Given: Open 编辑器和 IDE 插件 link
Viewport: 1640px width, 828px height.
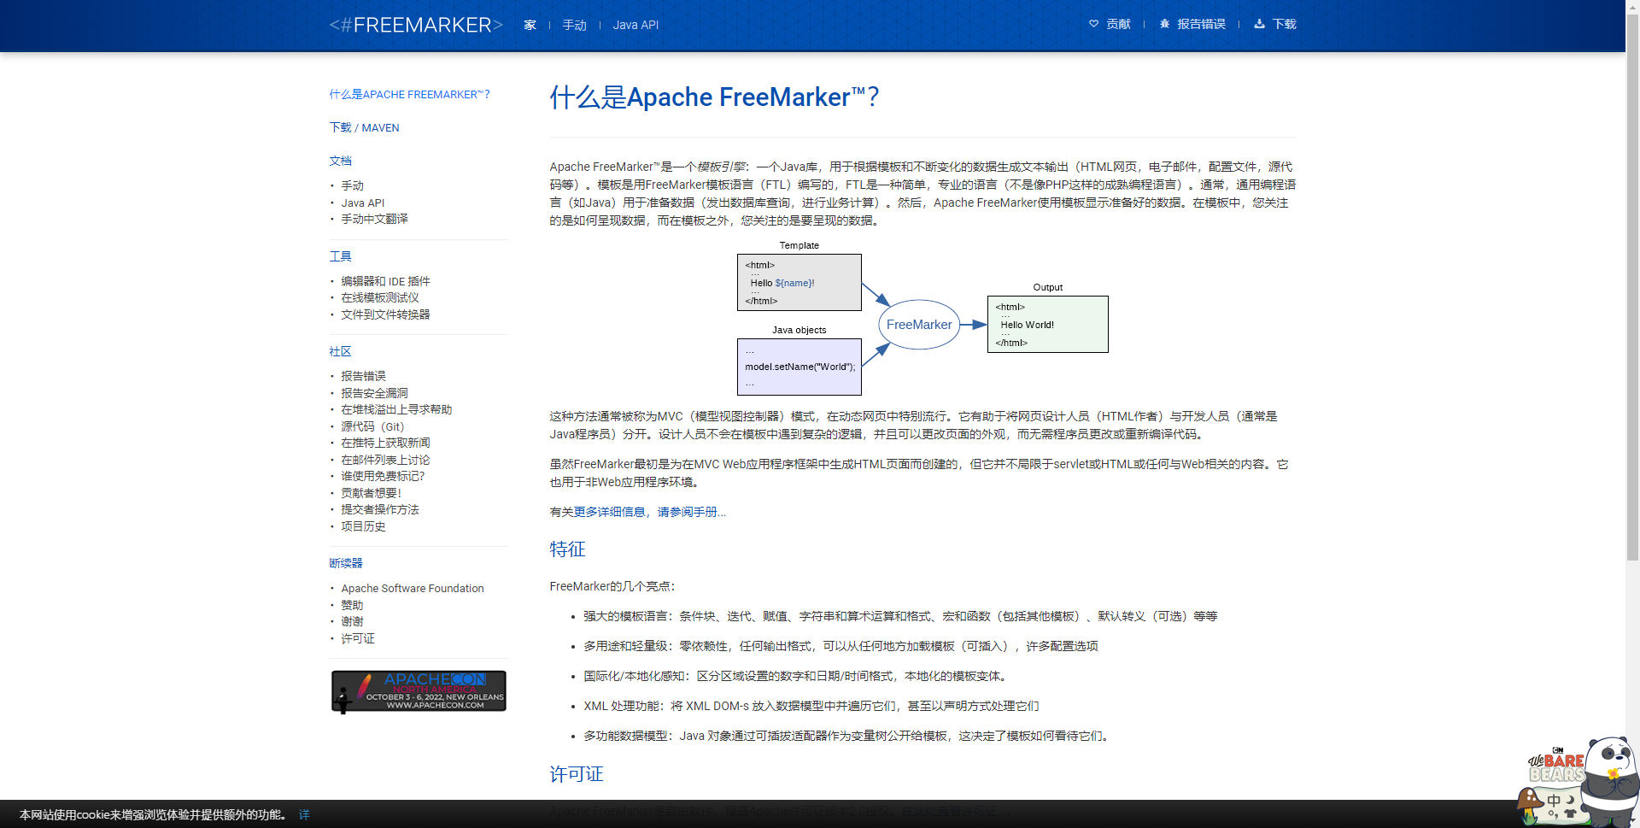Looking at the screenshot, I should tap(386, 281).
